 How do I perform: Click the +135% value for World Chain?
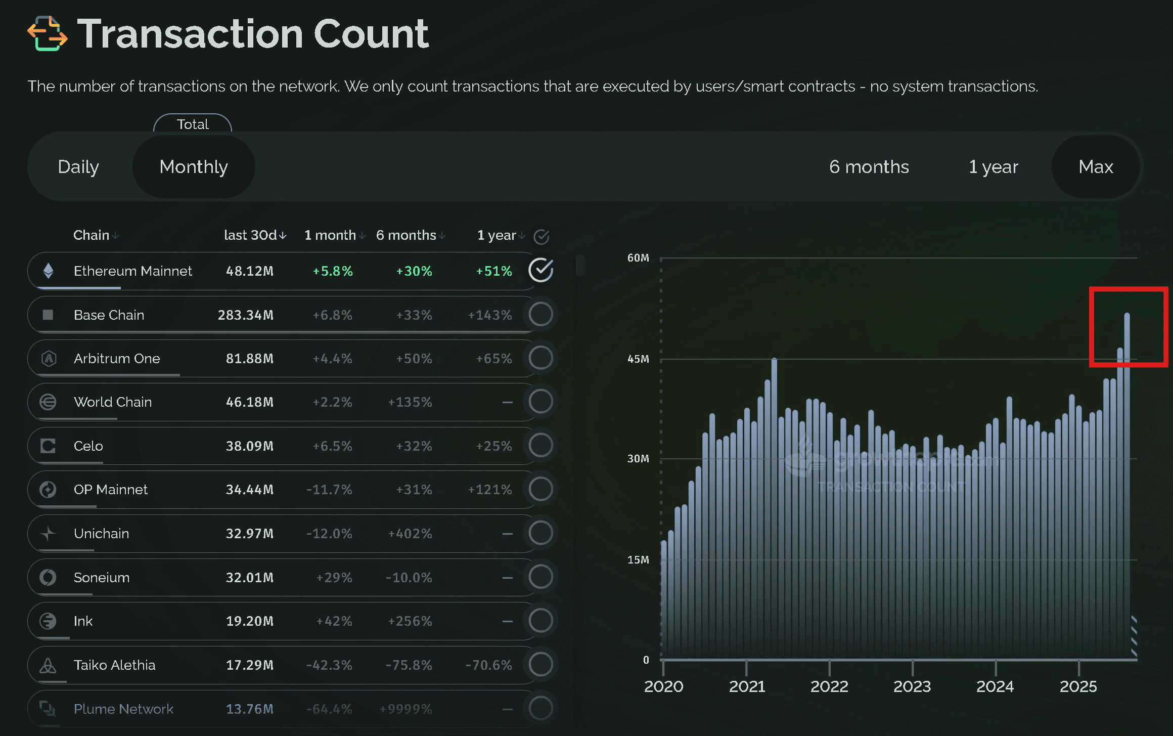tap(410, 402)
